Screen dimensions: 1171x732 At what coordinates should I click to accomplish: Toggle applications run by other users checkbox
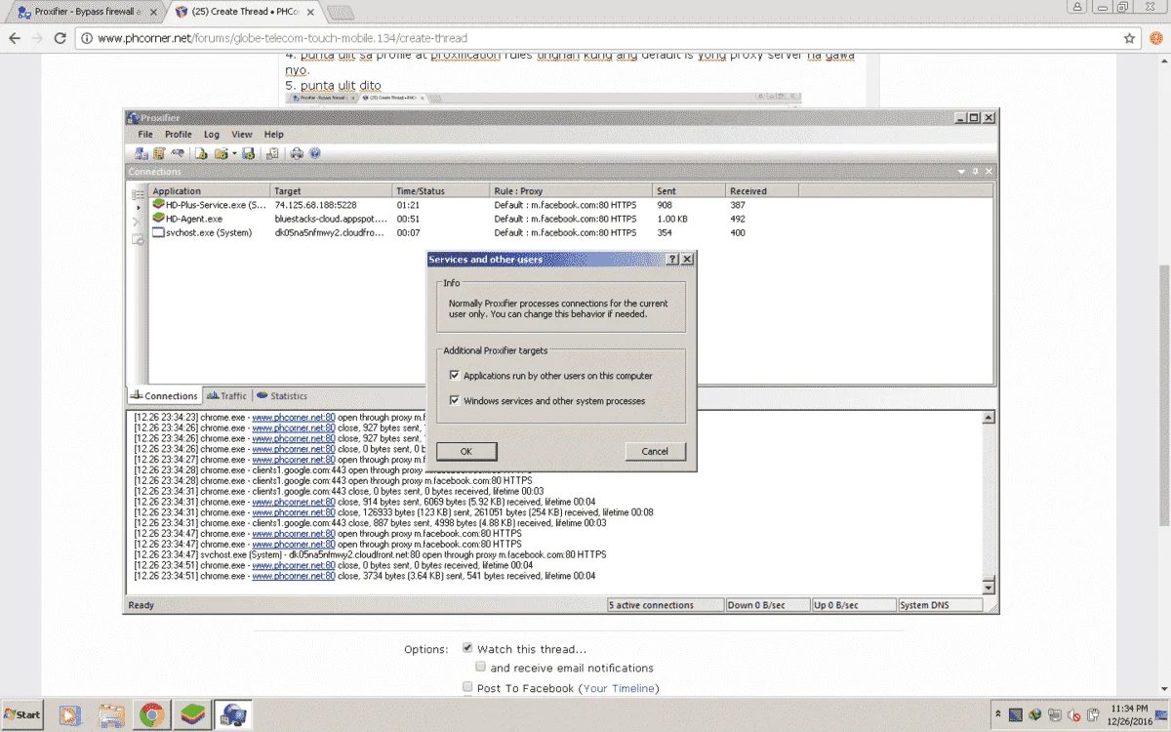[455, 375]
